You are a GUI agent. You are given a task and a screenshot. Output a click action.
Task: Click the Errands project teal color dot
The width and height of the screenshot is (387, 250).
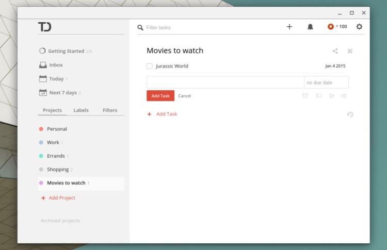coord(41,156)
